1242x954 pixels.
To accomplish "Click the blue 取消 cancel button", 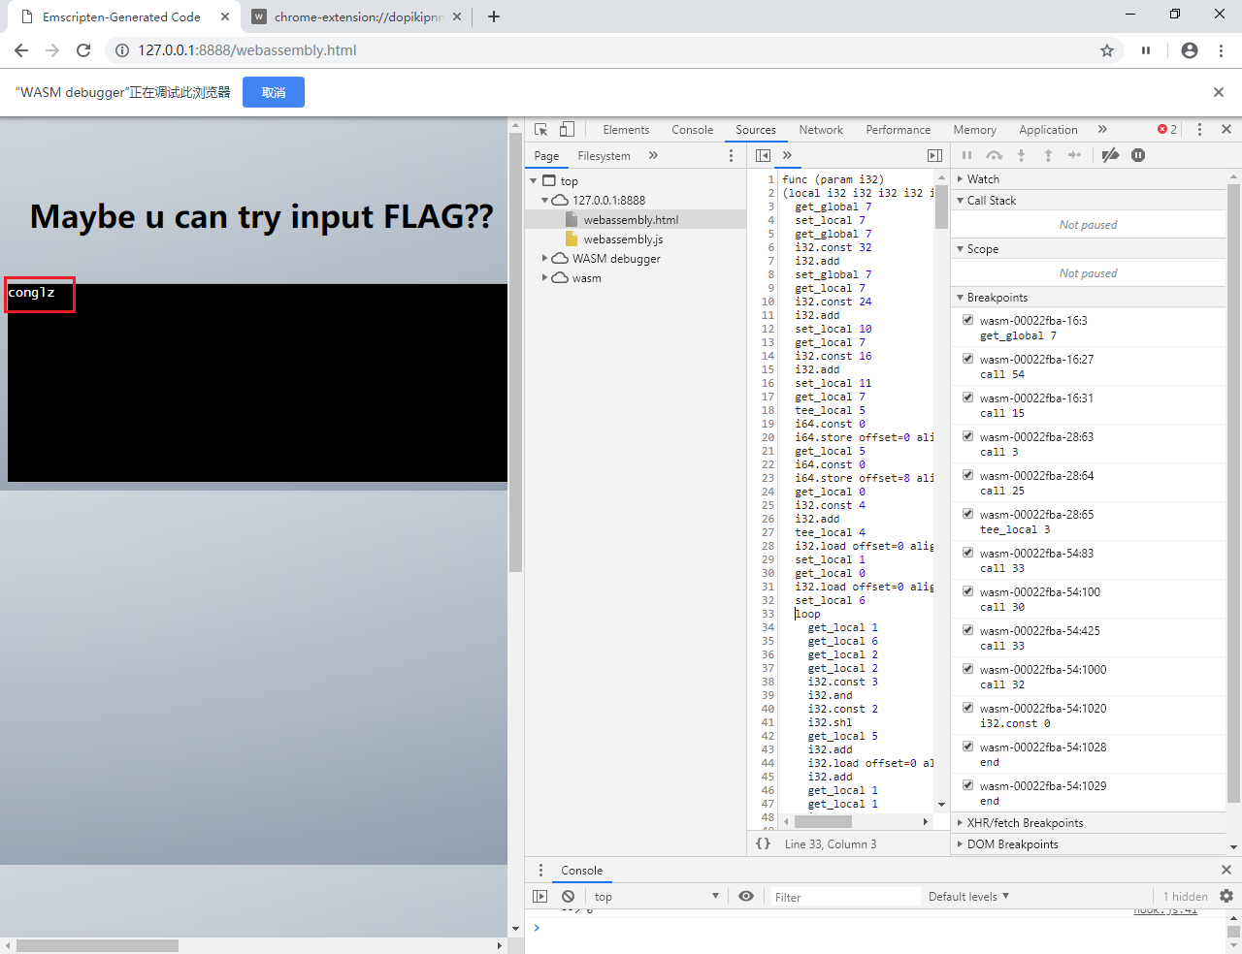I will click(x=274, y=93).
